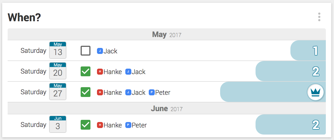Click the crown winner icon
The image size is (334, 140).
(x=315, y=92)
